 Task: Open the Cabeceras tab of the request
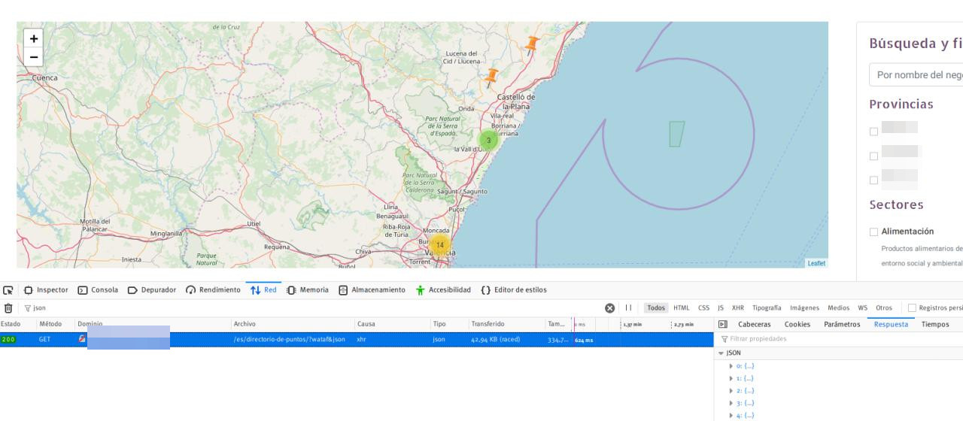click(x=754, y=325)
